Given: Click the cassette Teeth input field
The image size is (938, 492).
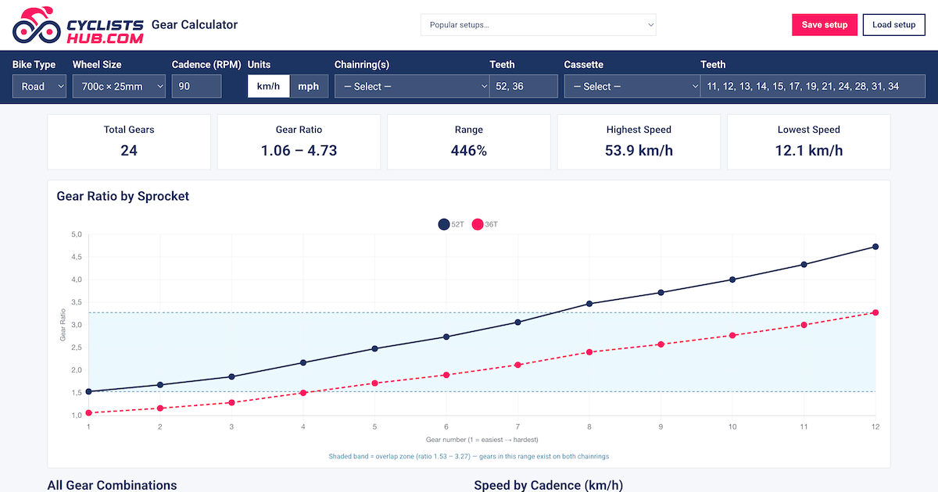Looking at the screenshot, I should (813, 87).
